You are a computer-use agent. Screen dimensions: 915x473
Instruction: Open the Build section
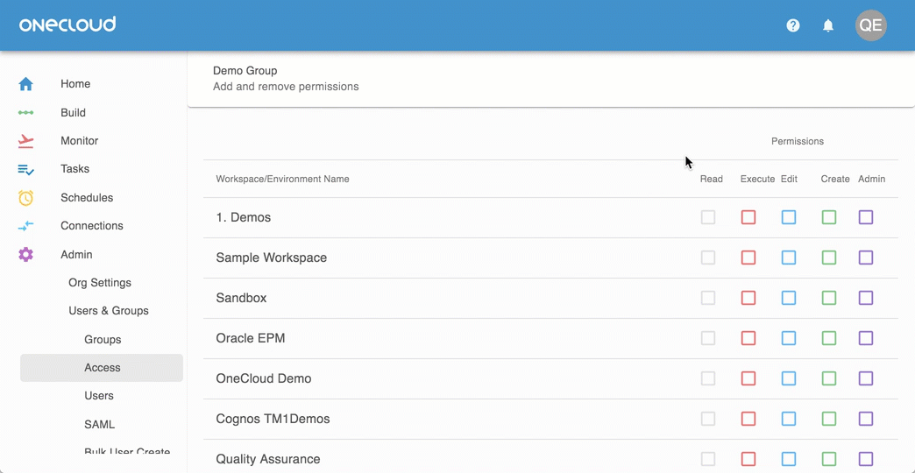click(x=73, y=113)
